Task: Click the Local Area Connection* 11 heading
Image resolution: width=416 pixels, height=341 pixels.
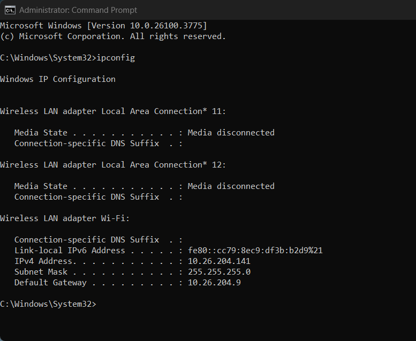Action: point(113,111)
